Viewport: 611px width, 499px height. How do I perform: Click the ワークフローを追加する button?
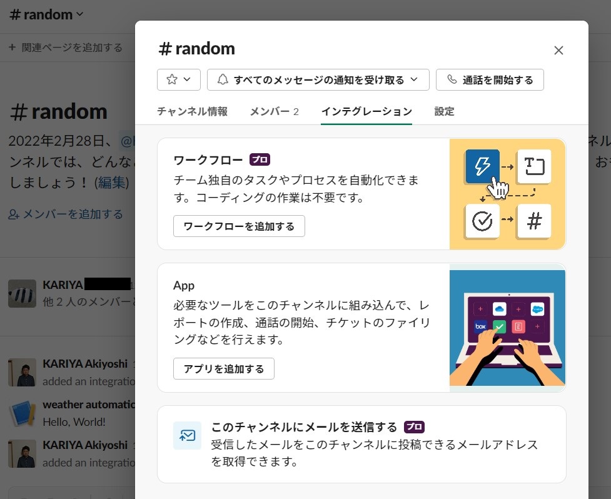(x=239, y=226)
